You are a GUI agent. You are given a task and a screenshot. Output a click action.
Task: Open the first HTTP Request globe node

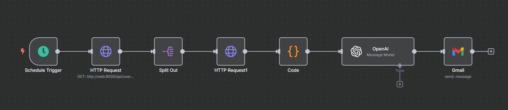(106, 52)
